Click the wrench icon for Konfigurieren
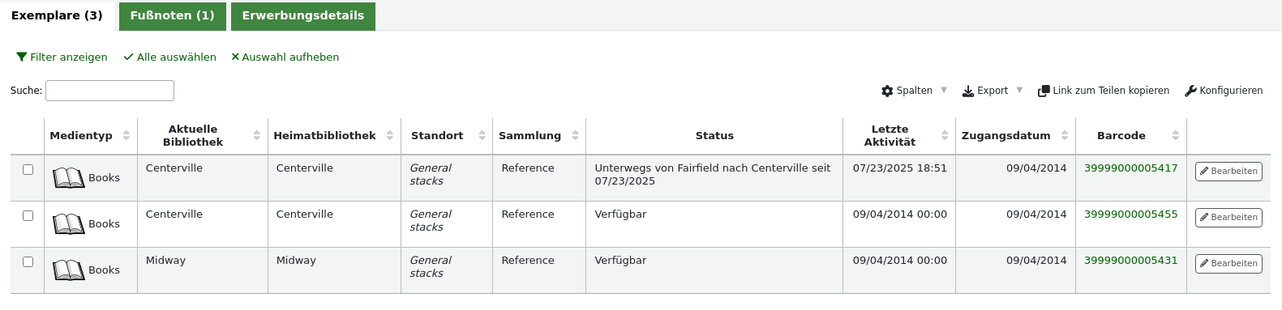The height and width of the screenshot is (310, 1282). click(1190, 91)
